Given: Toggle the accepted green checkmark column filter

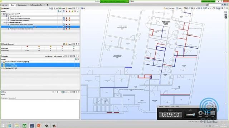Looking at the screenshot, I should click(x=78, y=11).
